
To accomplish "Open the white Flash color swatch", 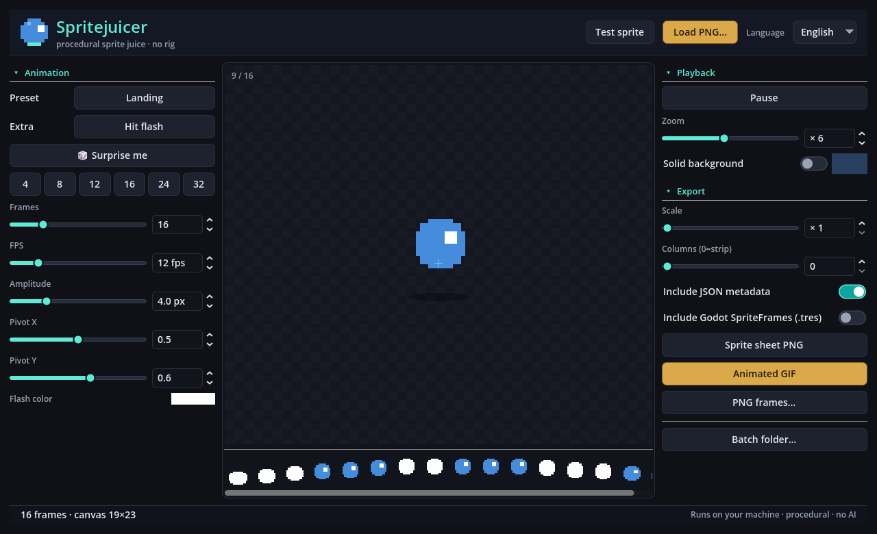I will [x=193, y=399].
